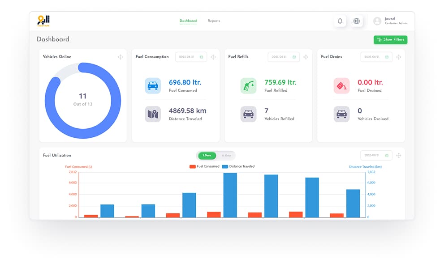Open the Jawad Customer Admin profile
Viewport: 444px width, 267px height.
(389, 20)
